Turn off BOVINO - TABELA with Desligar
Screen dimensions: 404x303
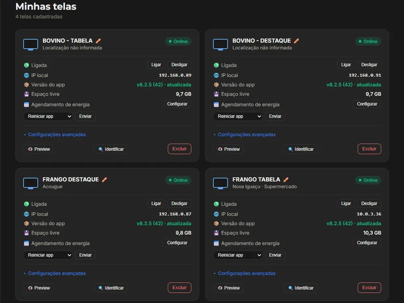point(179,65)
